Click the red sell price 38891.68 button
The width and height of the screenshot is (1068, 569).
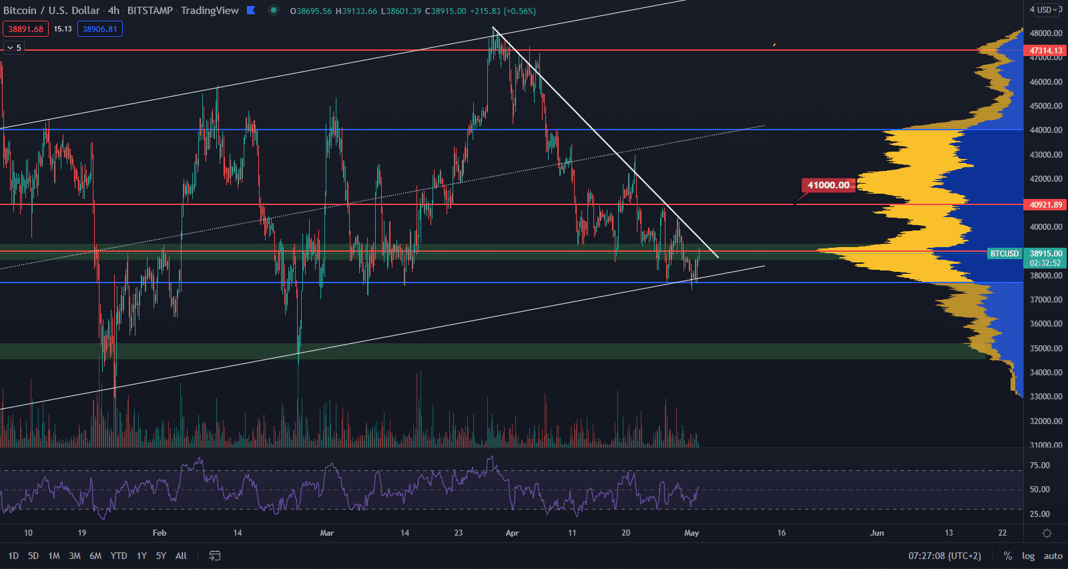click(x=25, y=29)
